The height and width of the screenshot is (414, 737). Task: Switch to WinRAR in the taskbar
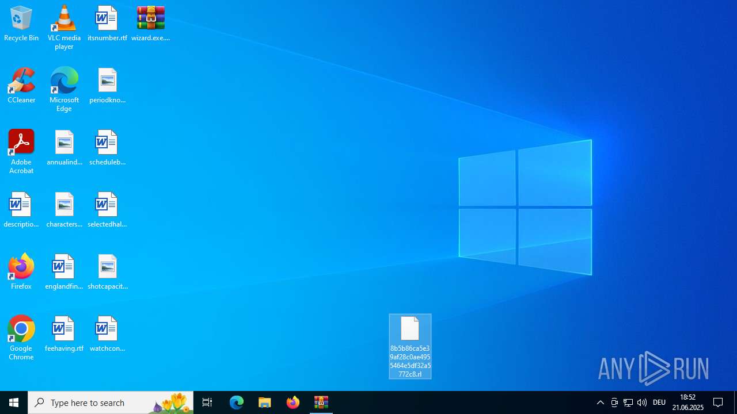[321, 402]
